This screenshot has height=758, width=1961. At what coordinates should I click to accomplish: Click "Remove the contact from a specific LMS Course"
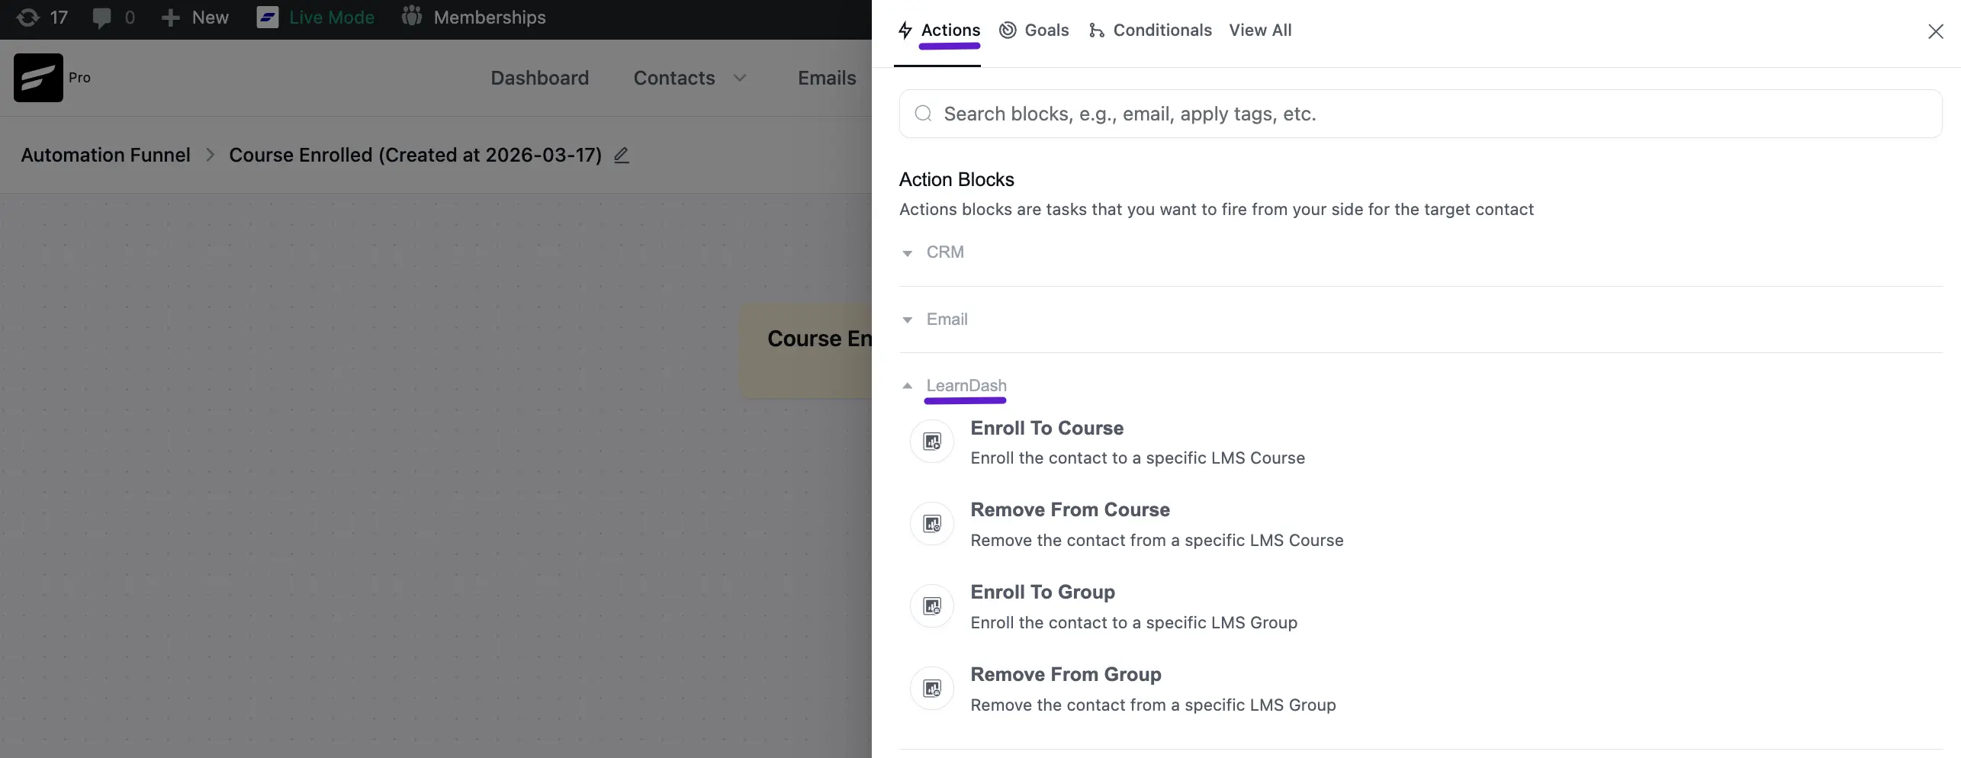click(x=1156, y=541)
